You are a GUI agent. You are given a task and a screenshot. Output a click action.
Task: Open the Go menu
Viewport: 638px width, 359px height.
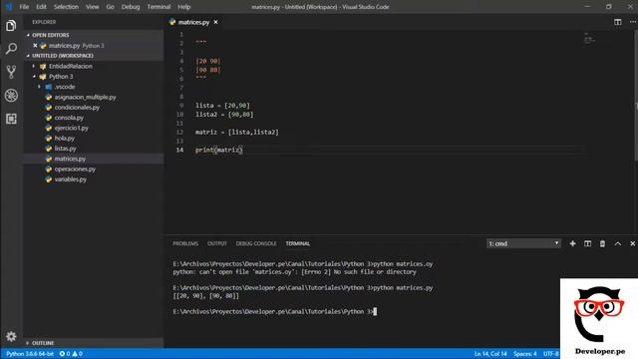[x=110, y=7]
